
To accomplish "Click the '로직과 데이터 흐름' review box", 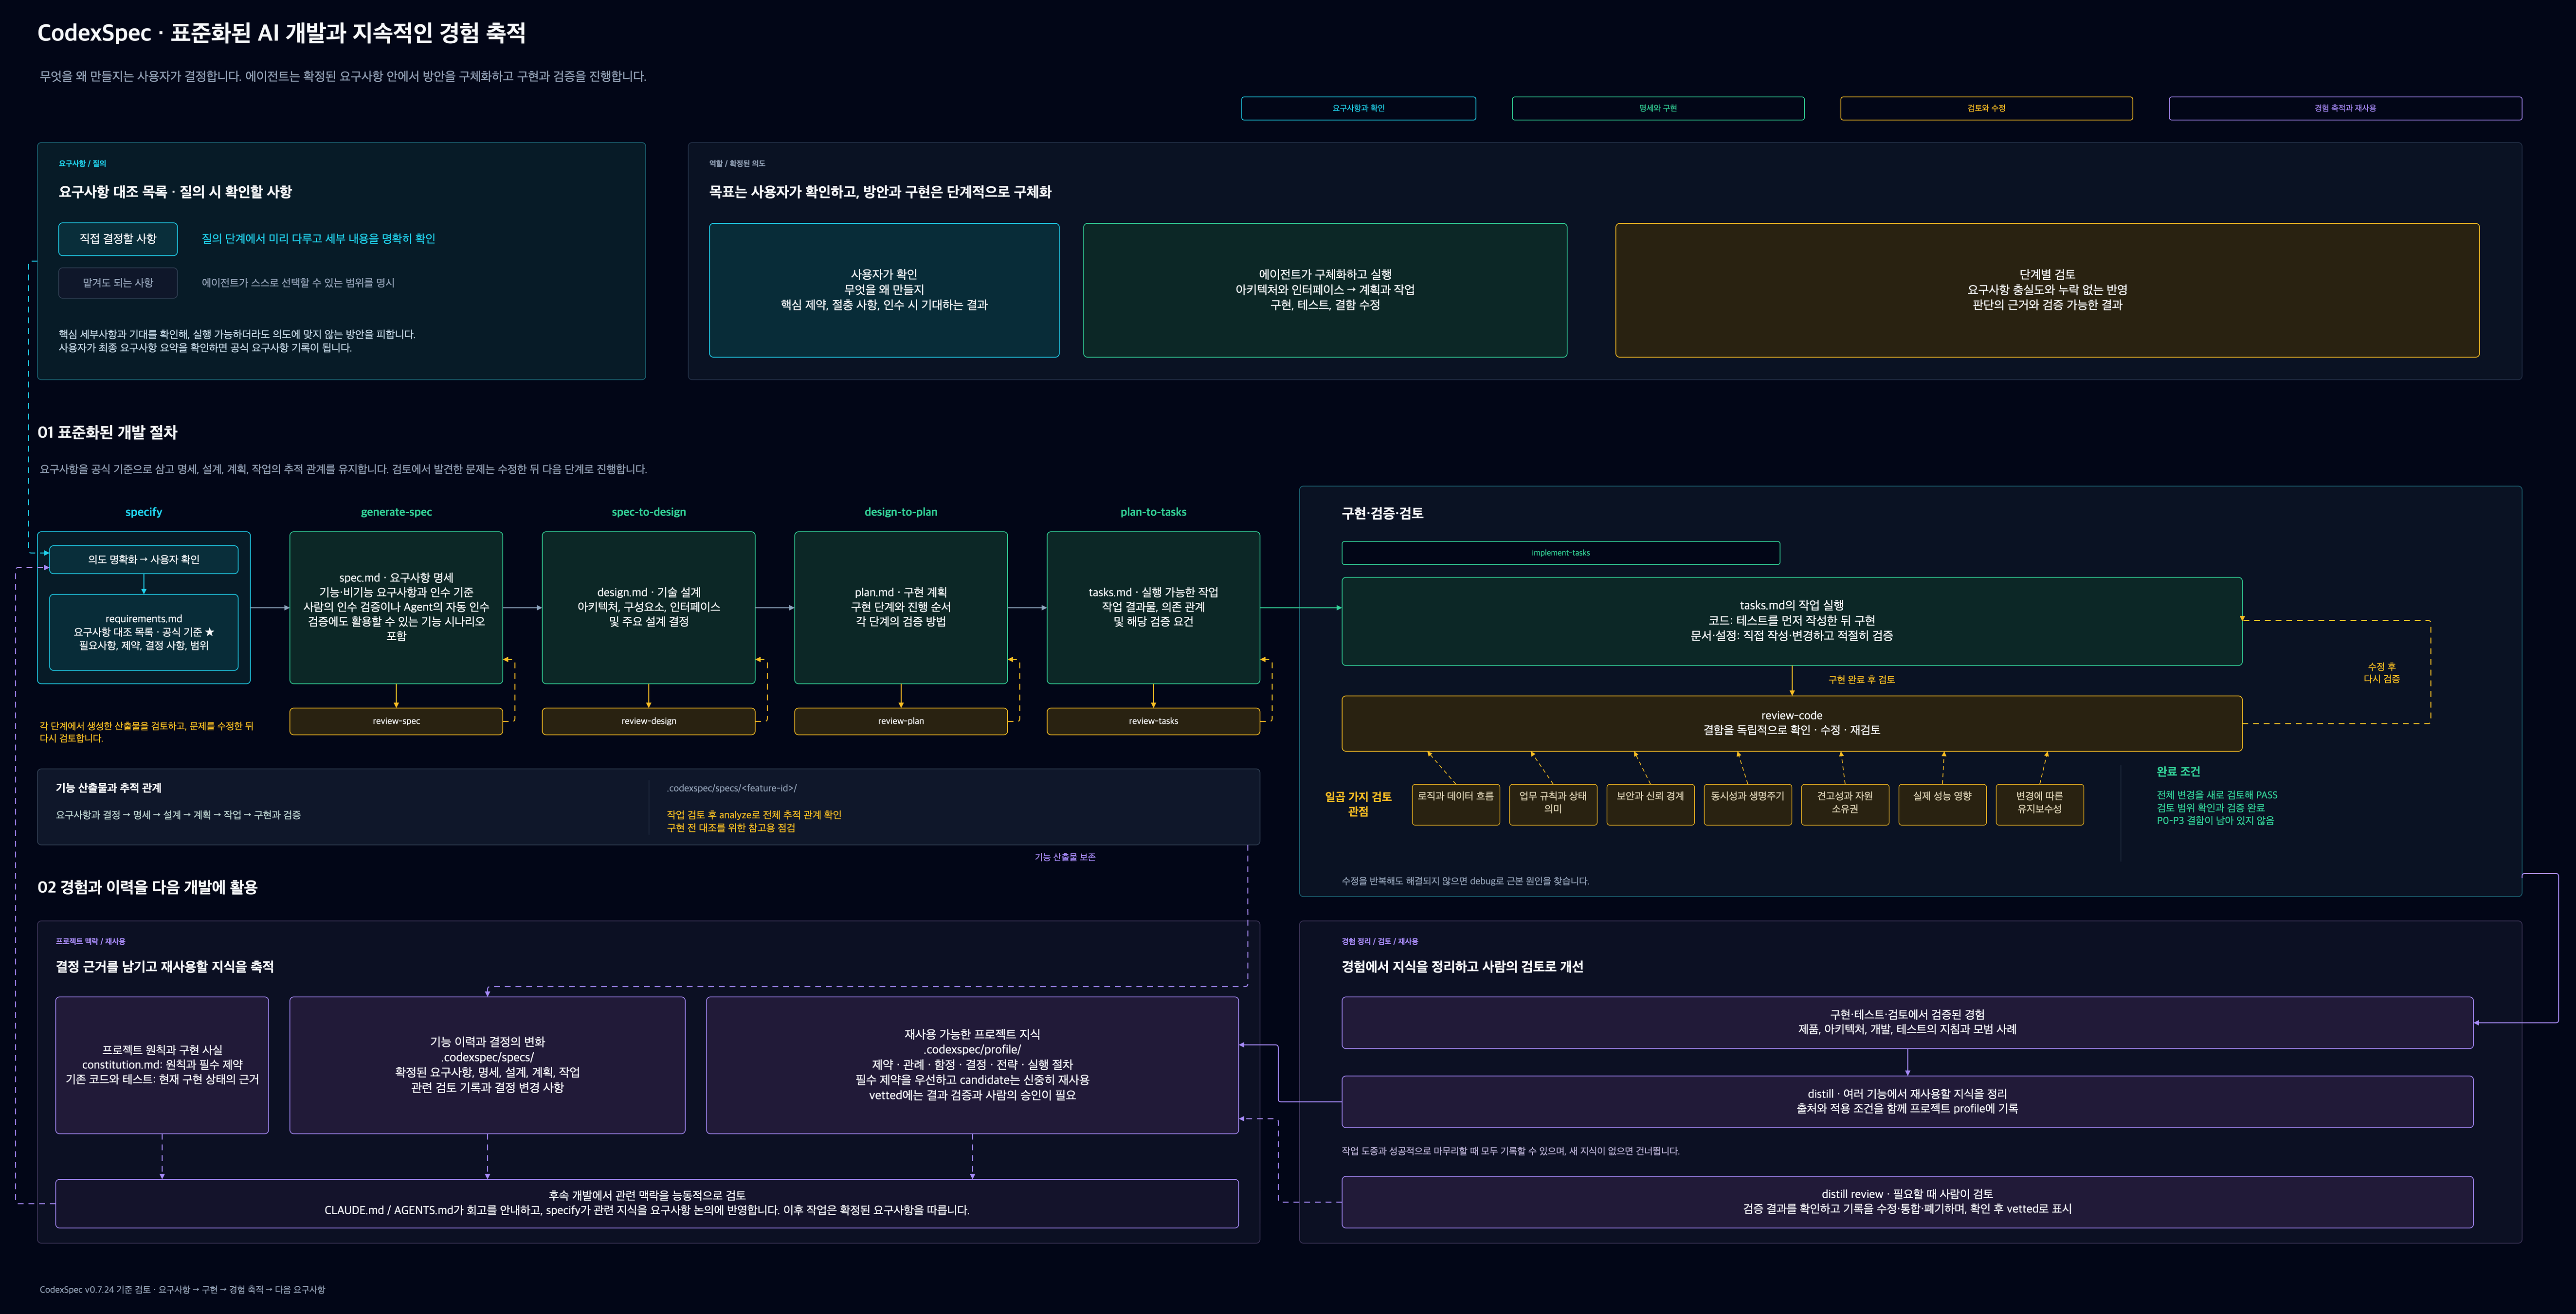I will tap(1455, 804).
